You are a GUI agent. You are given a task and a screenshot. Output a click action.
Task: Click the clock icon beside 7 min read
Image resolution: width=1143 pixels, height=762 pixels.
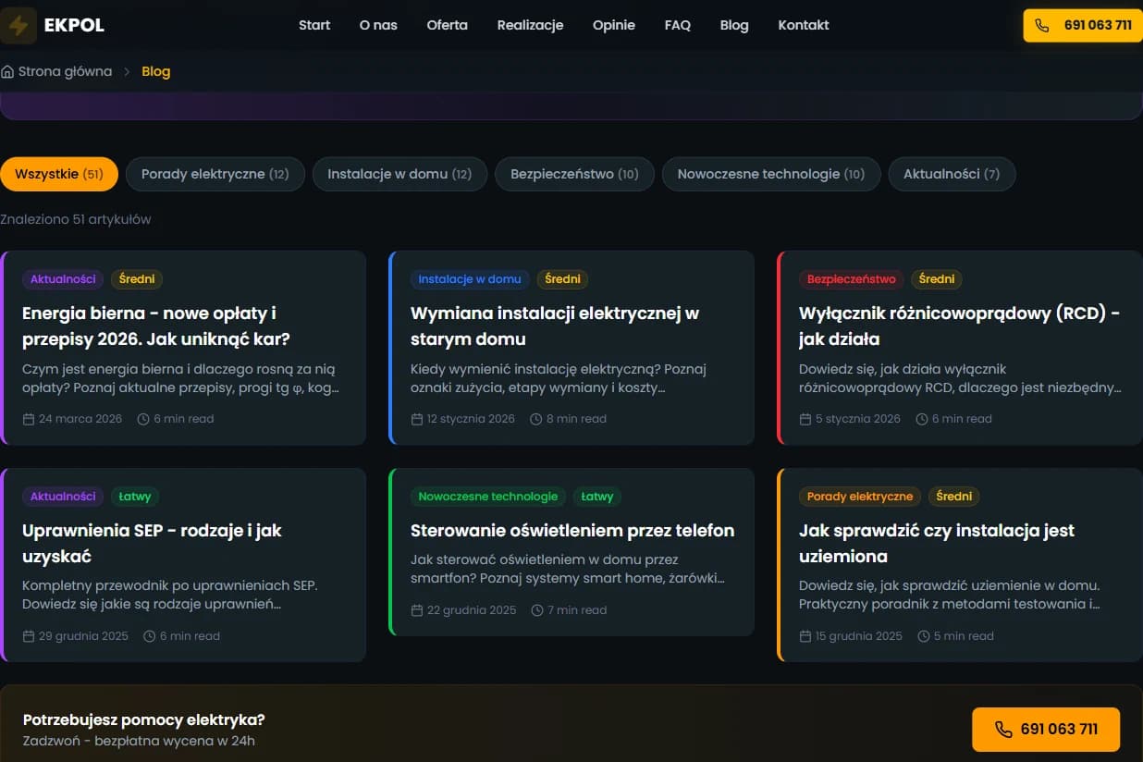[x=537, y=610]
